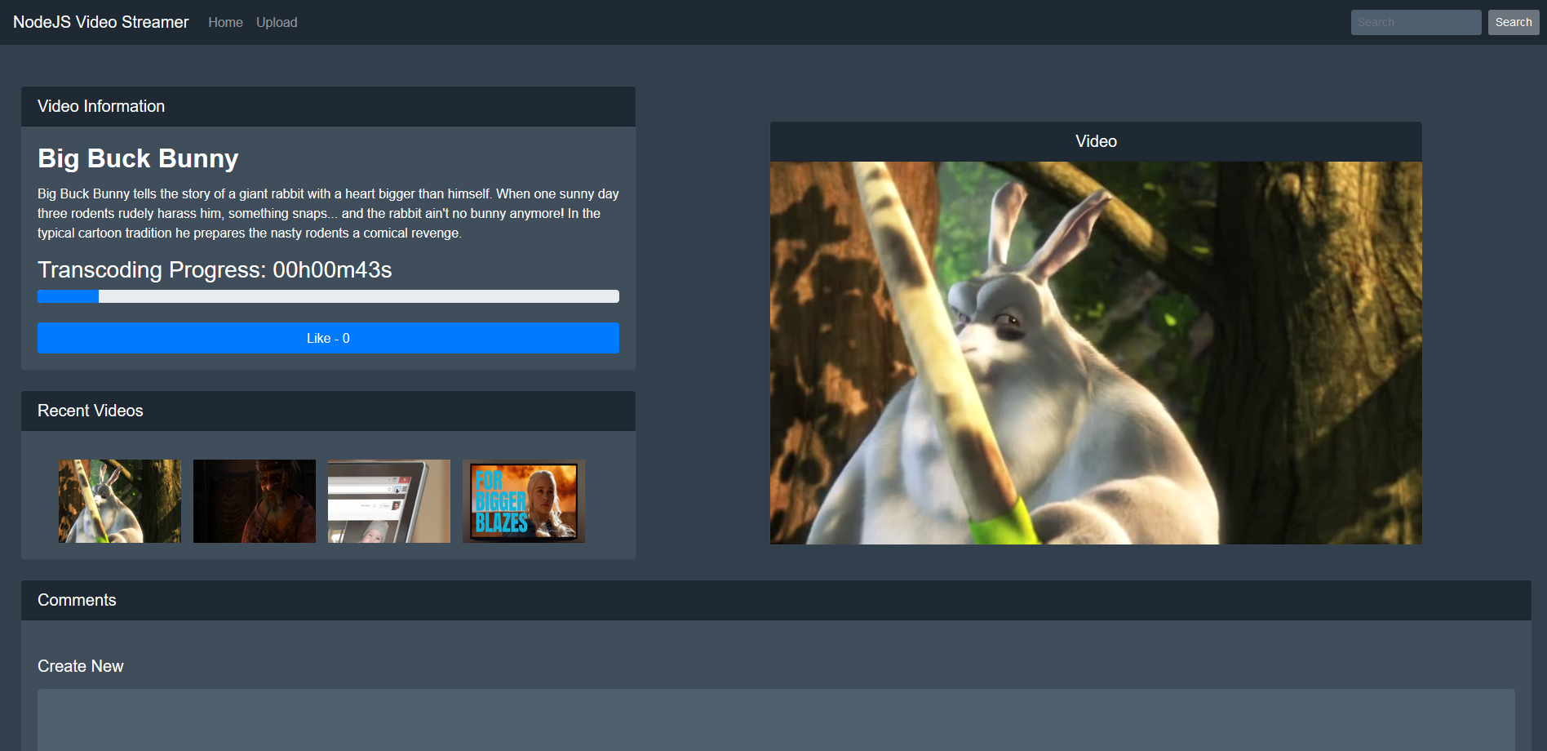Select the Big Buck Bunny title heading
This screenshot has width=1547, height=751.
pos(138,158)
